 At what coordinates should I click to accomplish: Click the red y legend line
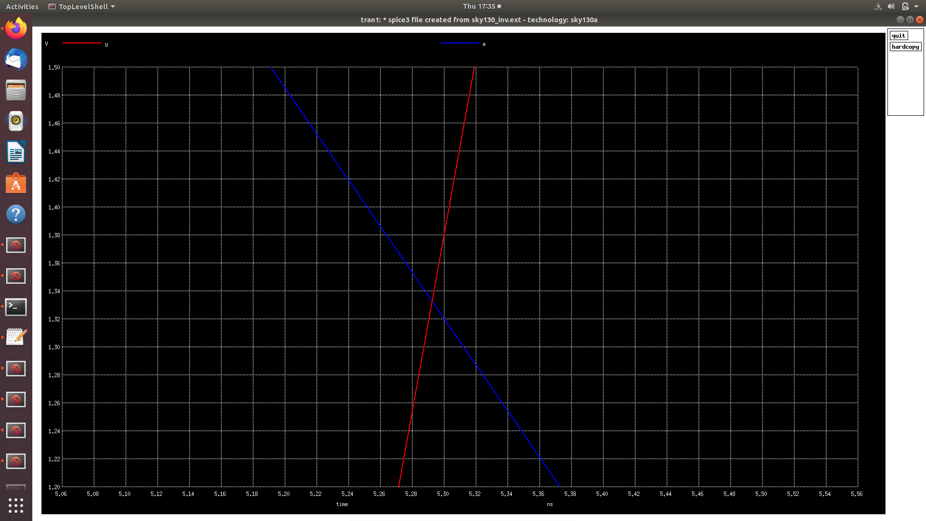[x=82, y=43]
